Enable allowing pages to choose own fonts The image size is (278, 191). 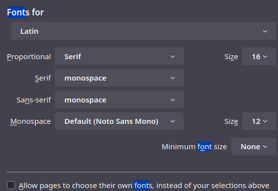pyautogui.click(x=11, y=185)
